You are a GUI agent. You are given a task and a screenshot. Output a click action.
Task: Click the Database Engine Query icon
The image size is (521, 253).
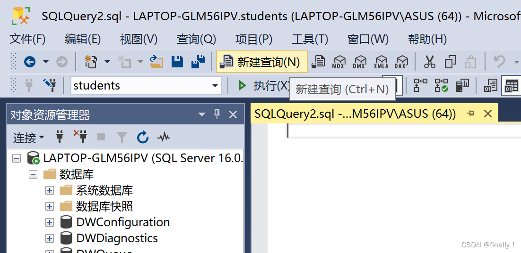pos(318,62)
